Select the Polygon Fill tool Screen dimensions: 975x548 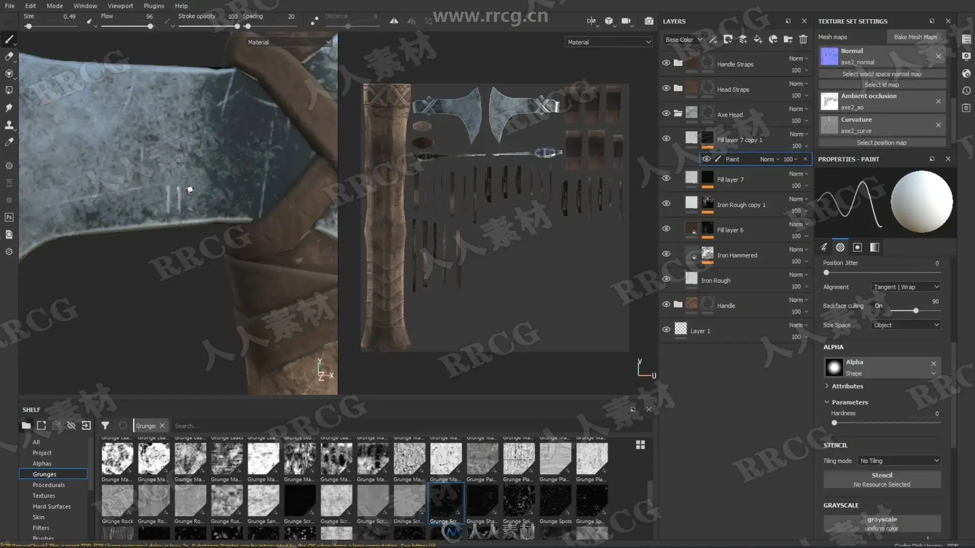click(9, 90)
